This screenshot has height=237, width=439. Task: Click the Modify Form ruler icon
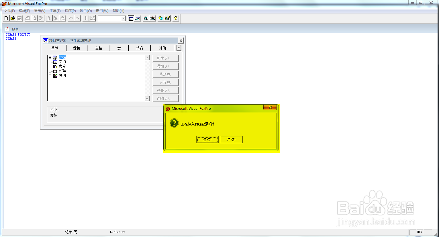pyautogui.click(x=92, y=18)
